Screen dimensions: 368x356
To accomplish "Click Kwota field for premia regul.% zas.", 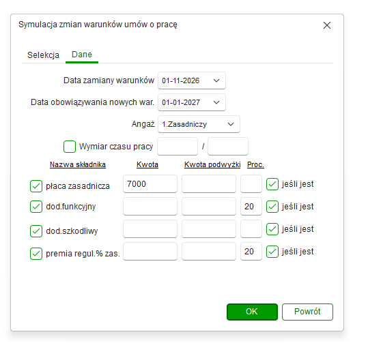I will point(150,252).
